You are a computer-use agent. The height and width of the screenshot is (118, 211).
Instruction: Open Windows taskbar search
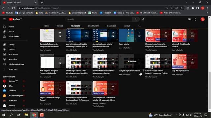click(11, 115)
